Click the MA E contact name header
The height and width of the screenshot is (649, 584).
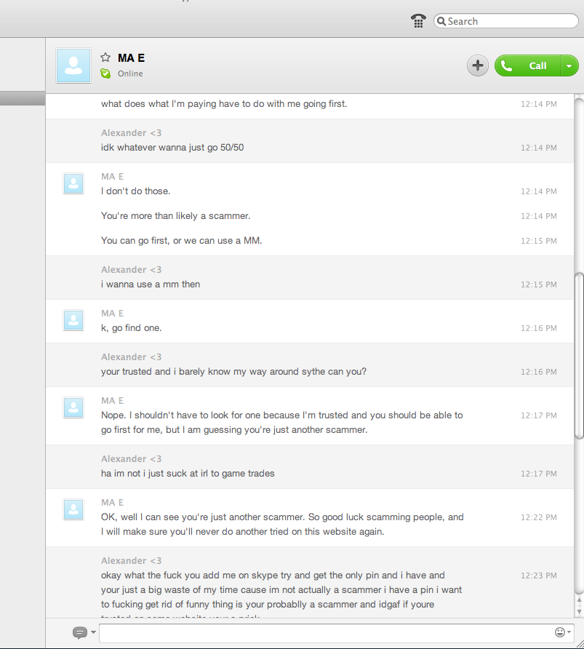coord(131,58)
